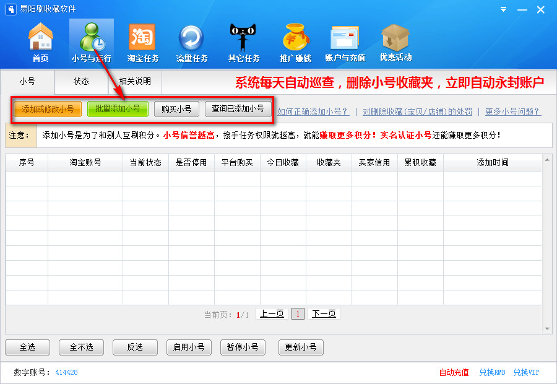The height and width of the screenshot is (384, 557).
Task: Click the 暂停小号 button
Action: [243, 347]
